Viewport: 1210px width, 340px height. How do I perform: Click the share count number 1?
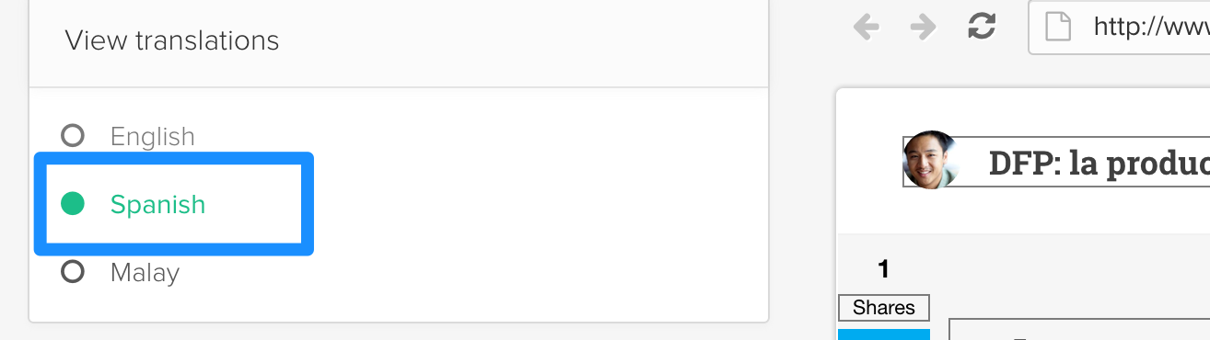[x=884, y=269]
